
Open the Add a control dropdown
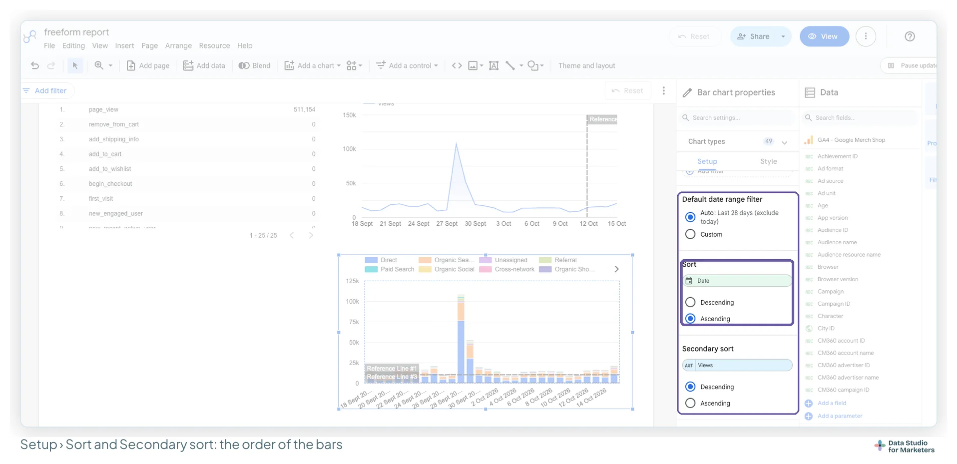(407, 65)
